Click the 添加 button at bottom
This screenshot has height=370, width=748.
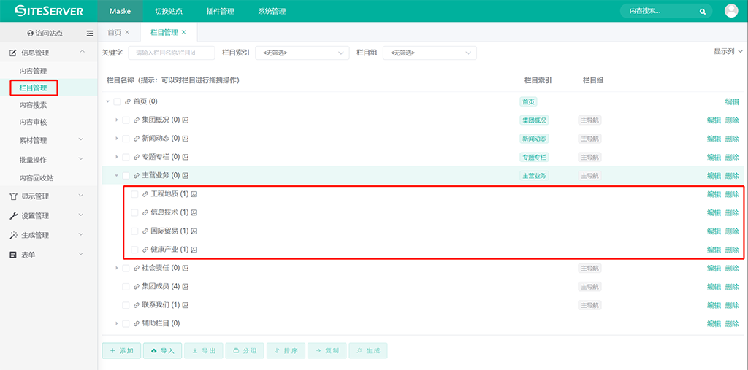click(121, 351)
